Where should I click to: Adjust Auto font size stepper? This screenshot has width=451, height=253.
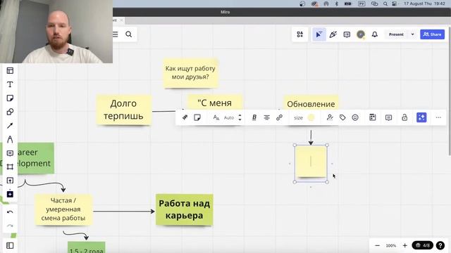coord(240,117)
